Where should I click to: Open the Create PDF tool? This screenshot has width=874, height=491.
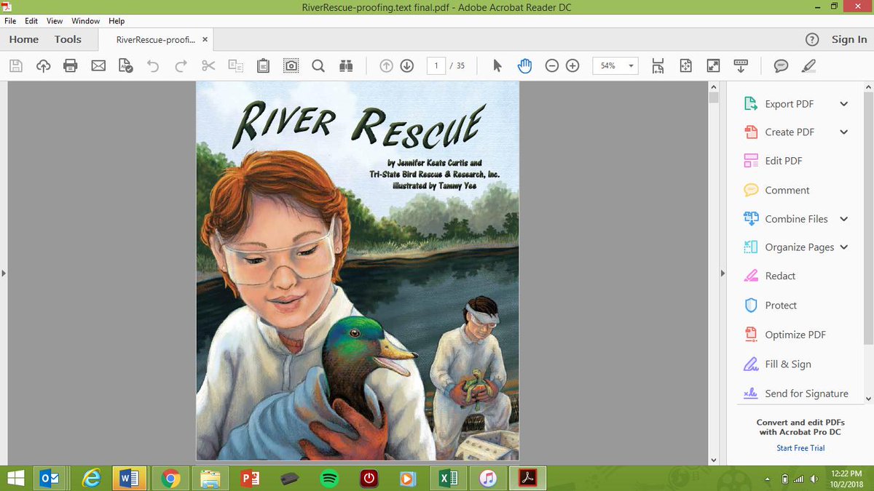pos(790,132)
